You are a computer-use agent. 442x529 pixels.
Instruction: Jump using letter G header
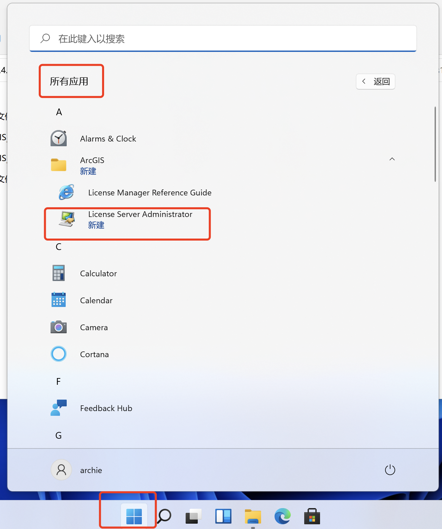(59, 435)
